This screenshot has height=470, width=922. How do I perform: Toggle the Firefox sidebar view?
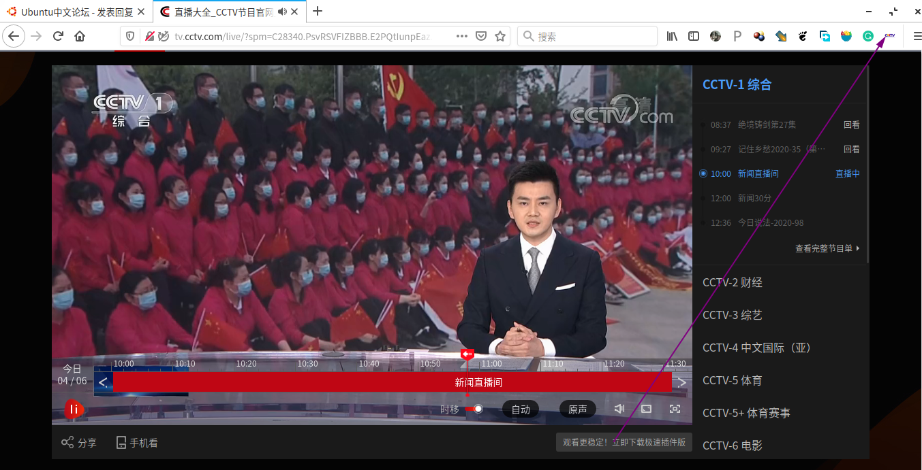[694, 36]
